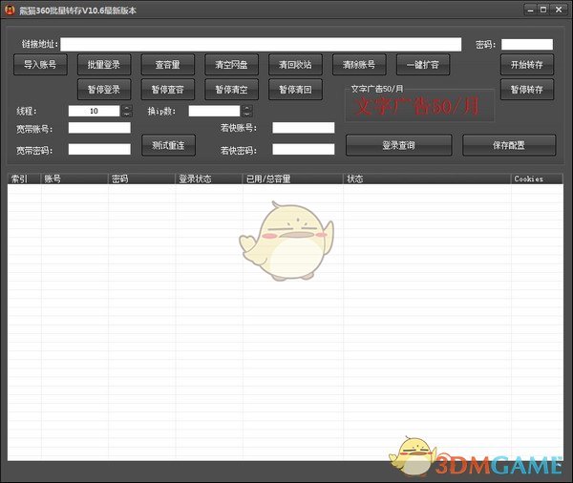Click the 暂停转存 button
Image resolution: width=573 pixels, height=483 pixels.
[527, 90]
